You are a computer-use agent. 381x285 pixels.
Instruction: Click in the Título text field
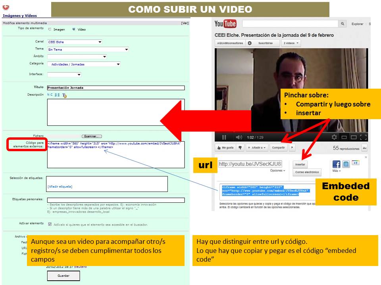tap(115, 88)
